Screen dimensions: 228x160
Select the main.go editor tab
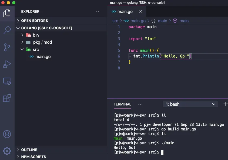tap(126, 11)
